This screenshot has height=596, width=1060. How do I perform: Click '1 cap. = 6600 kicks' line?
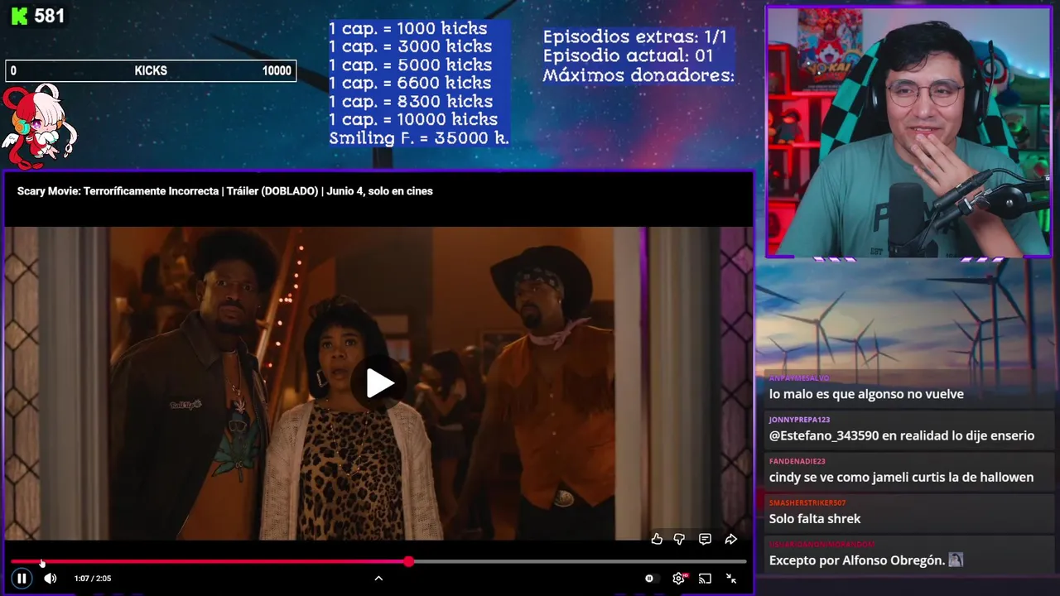point(411,84)
